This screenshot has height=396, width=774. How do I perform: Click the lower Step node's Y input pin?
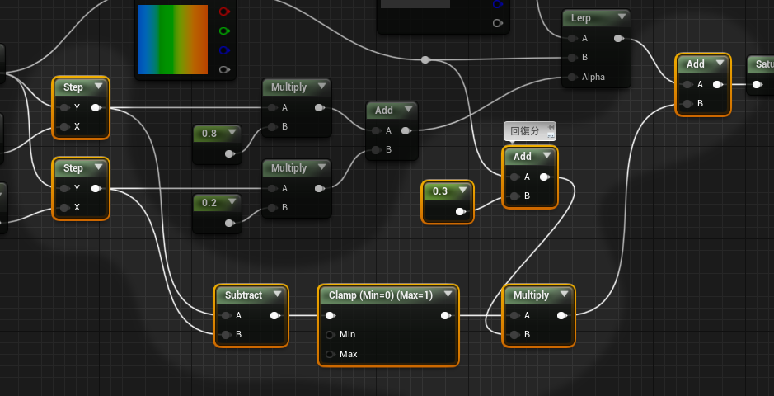pos(64,188)
